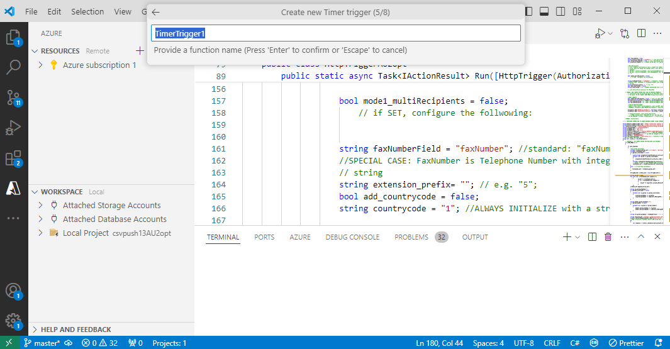Viewport: 670px width, 349px height.
Task: Open the Search view
Action: pyautogui.click(x=13, y=67)
